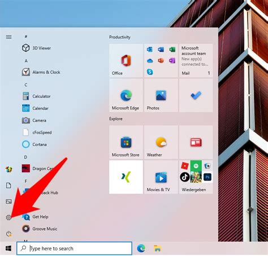Open the Mail live tile

pos(196,60)
